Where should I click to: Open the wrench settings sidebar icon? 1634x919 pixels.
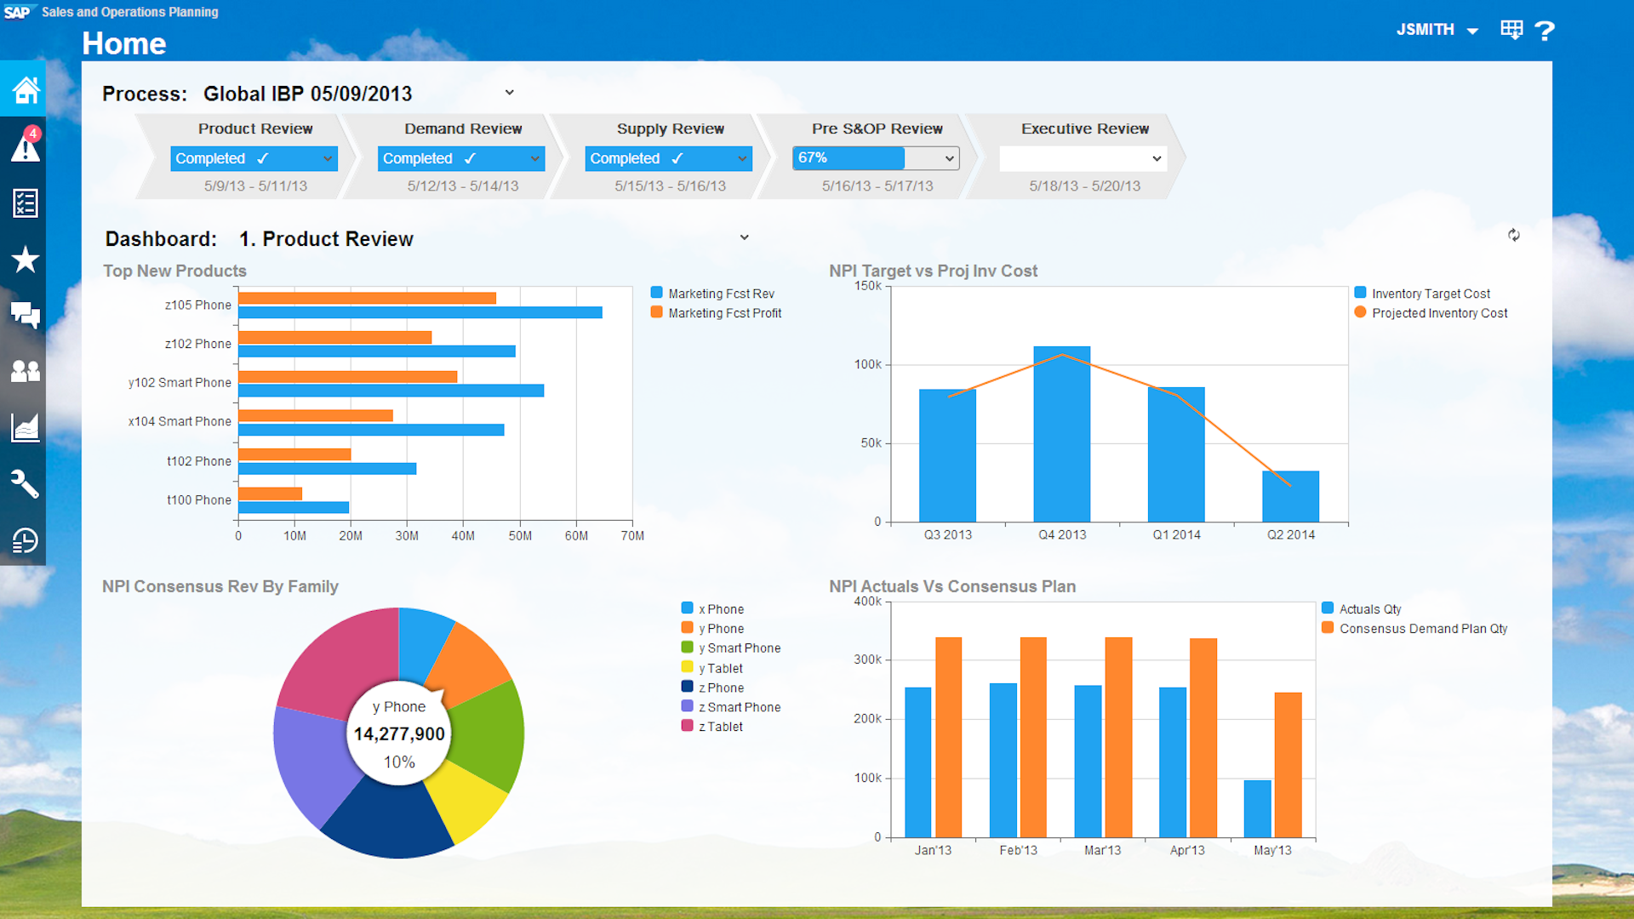25,483
